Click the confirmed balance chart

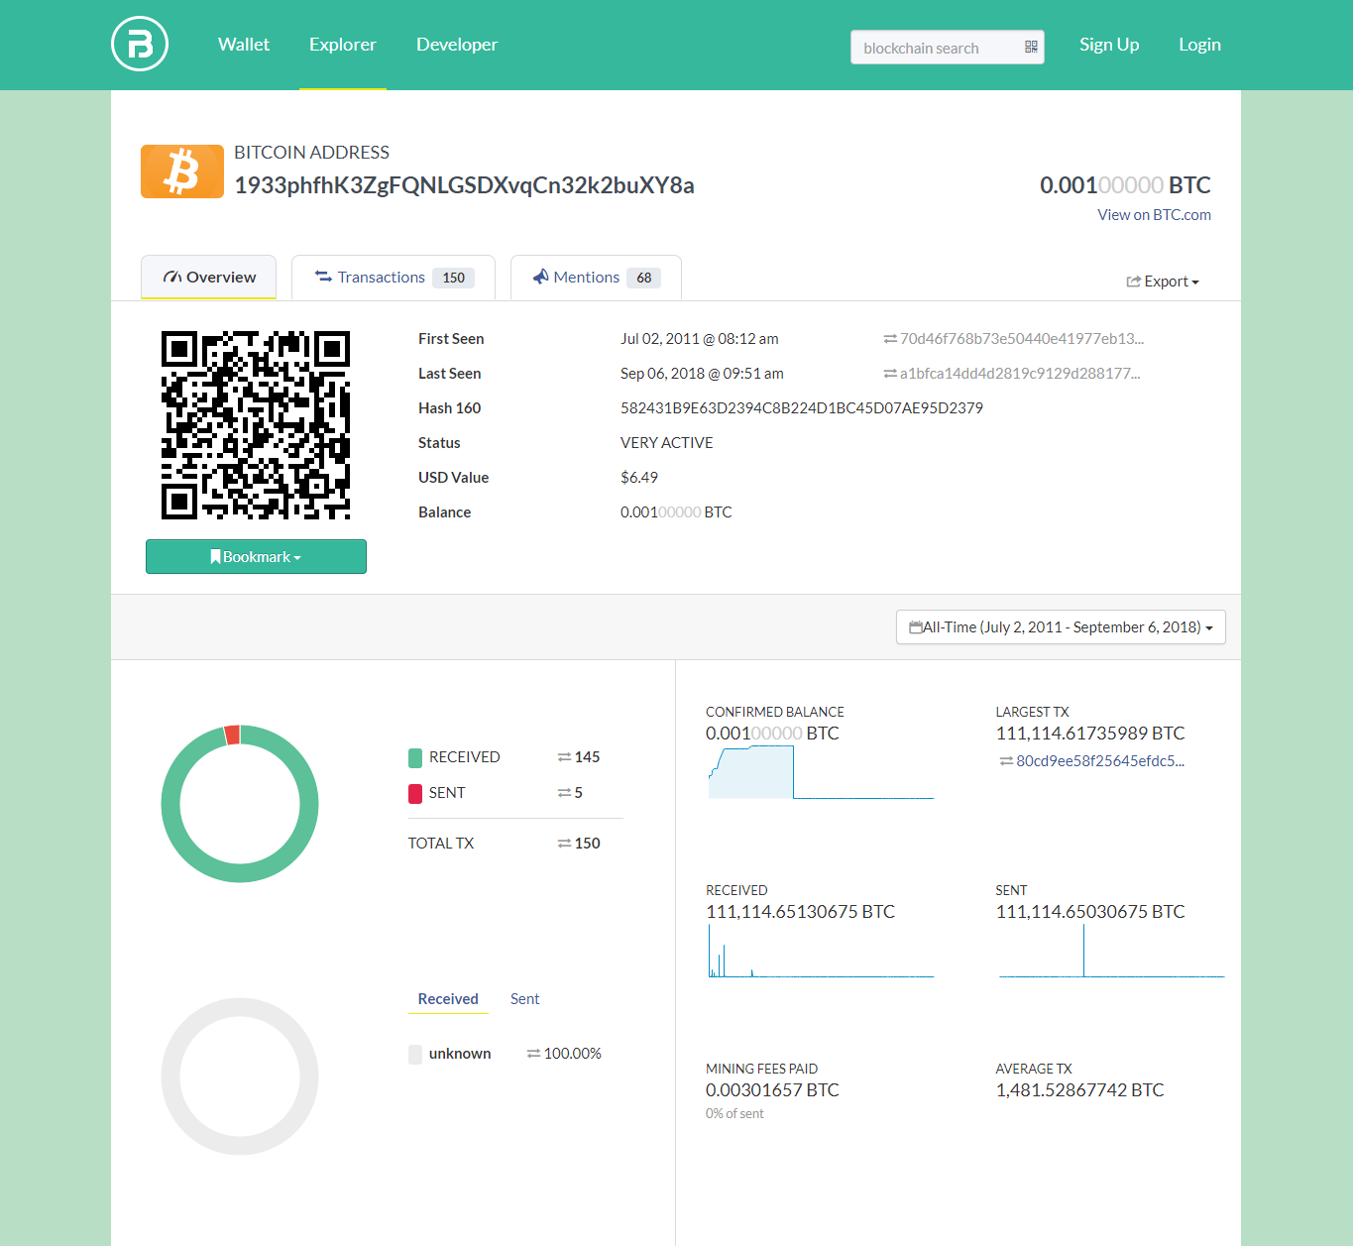(x=821, y=772)
